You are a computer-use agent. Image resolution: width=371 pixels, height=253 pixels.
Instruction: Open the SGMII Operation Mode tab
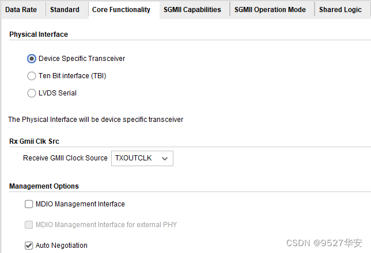click(270, 10)
